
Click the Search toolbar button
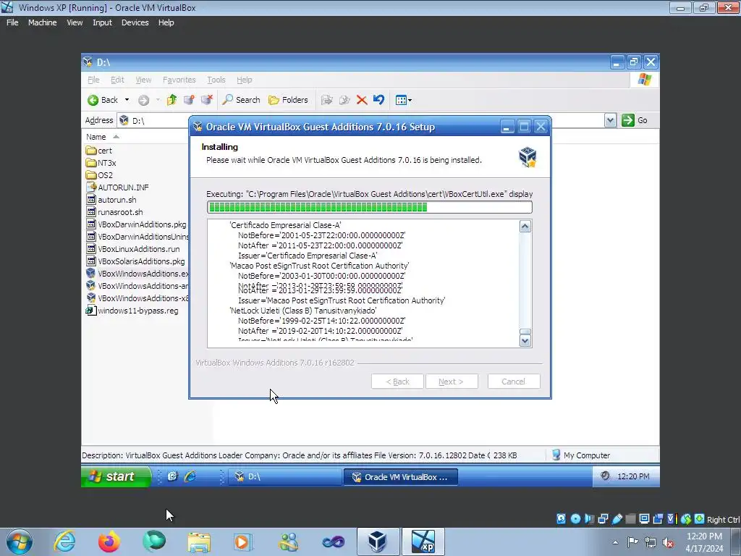pos(241,100)
